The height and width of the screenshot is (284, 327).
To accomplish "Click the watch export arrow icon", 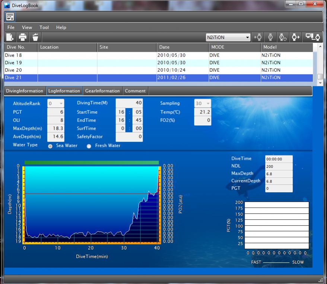I will tap(296, 37).
